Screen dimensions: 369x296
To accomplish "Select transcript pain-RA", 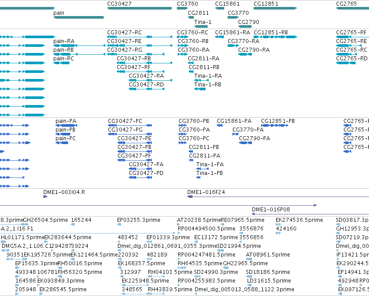I will pyautogui.click(x=64, y=41).
